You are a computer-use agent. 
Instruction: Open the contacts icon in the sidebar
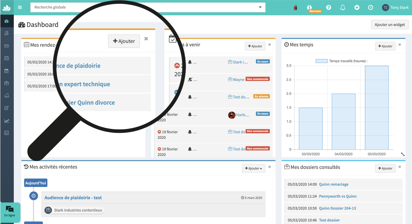pos(7,33)
